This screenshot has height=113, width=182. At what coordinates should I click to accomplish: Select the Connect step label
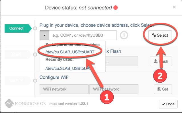point(18,28)
